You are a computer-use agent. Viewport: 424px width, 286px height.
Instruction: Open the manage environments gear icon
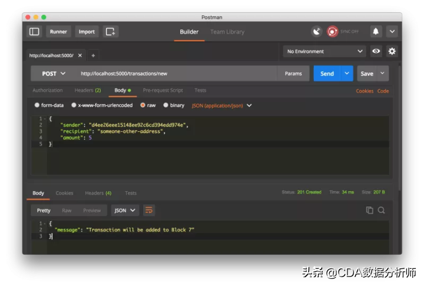392,51
